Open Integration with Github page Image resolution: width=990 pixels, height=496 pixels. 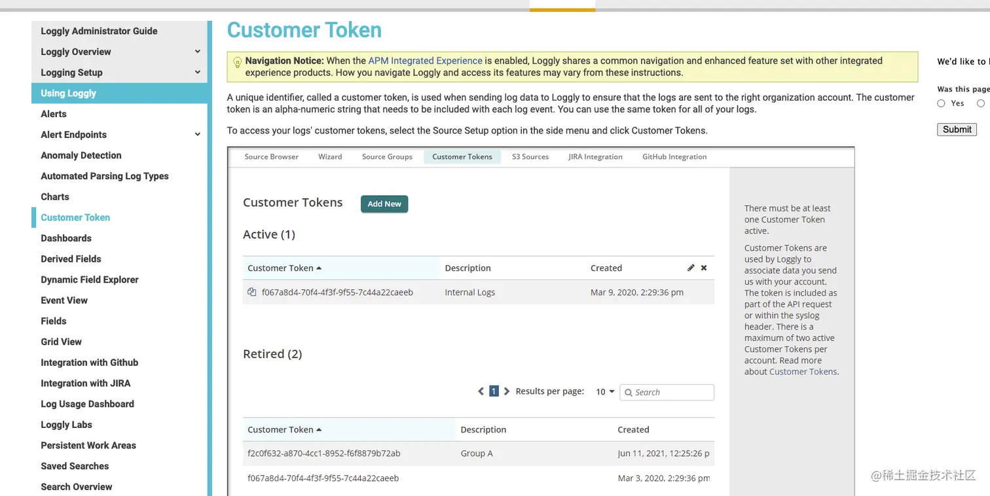click(x=90, y=363)
